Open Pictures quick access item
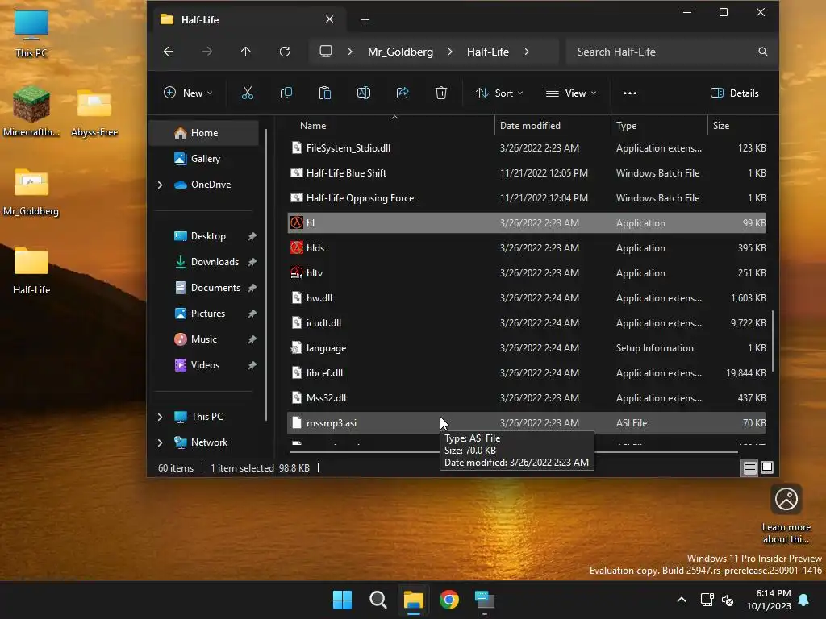This screenshot has width=826, height=619. [208, 314]
